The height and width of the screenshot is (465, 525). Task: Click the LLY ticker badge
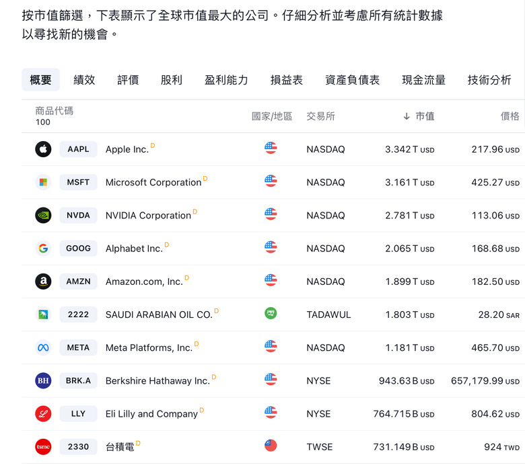[x=78, y=414]
